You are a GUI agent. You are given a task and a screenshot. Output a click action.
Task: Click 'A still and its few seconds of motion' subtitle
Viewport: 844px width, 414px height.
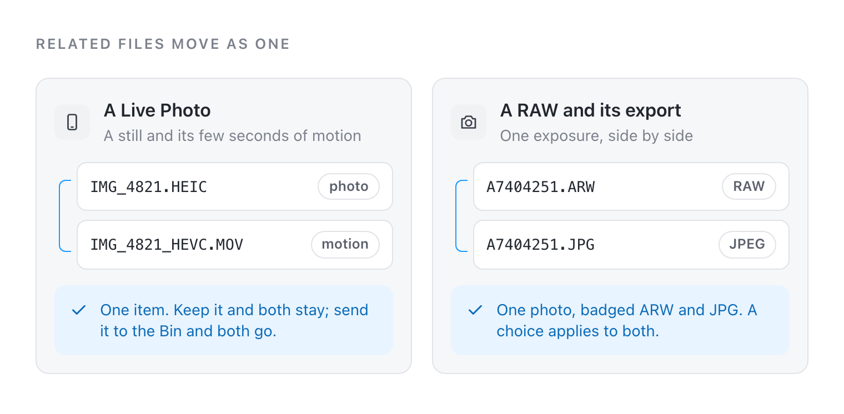click(233, 136)
